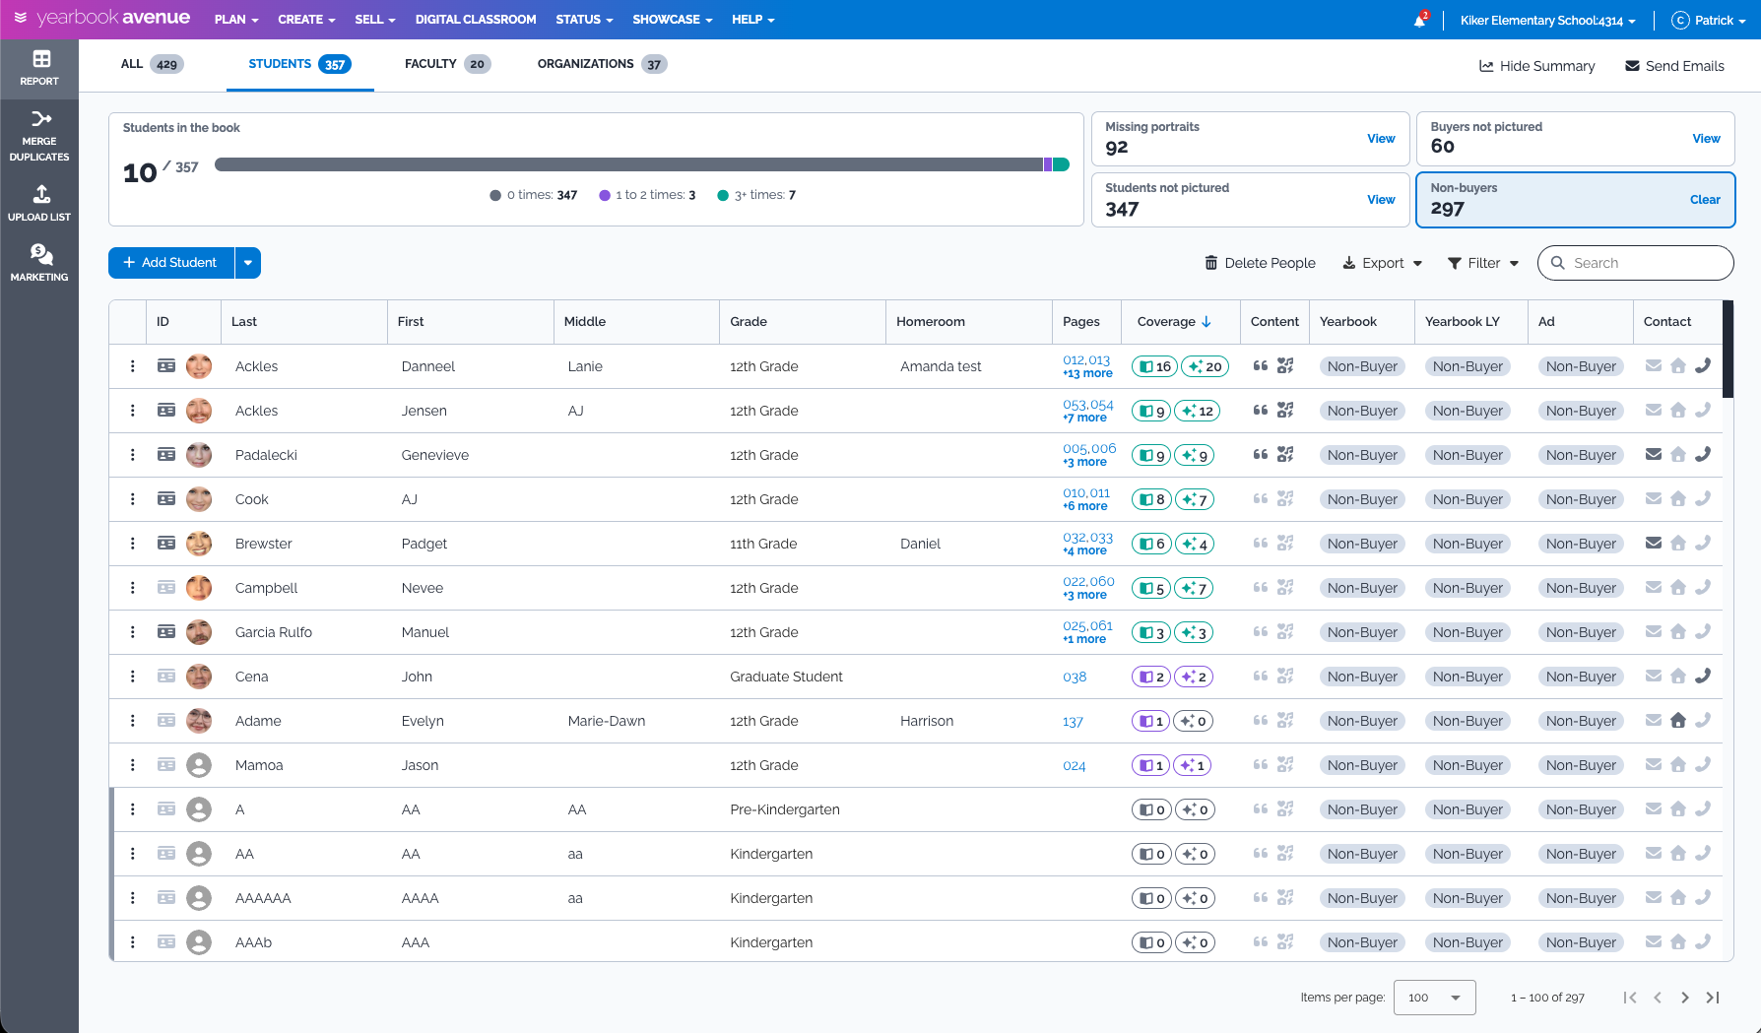Click Delete People
The height and width of the screenshot is (1033, 1761).
(x=1260, y=263)
